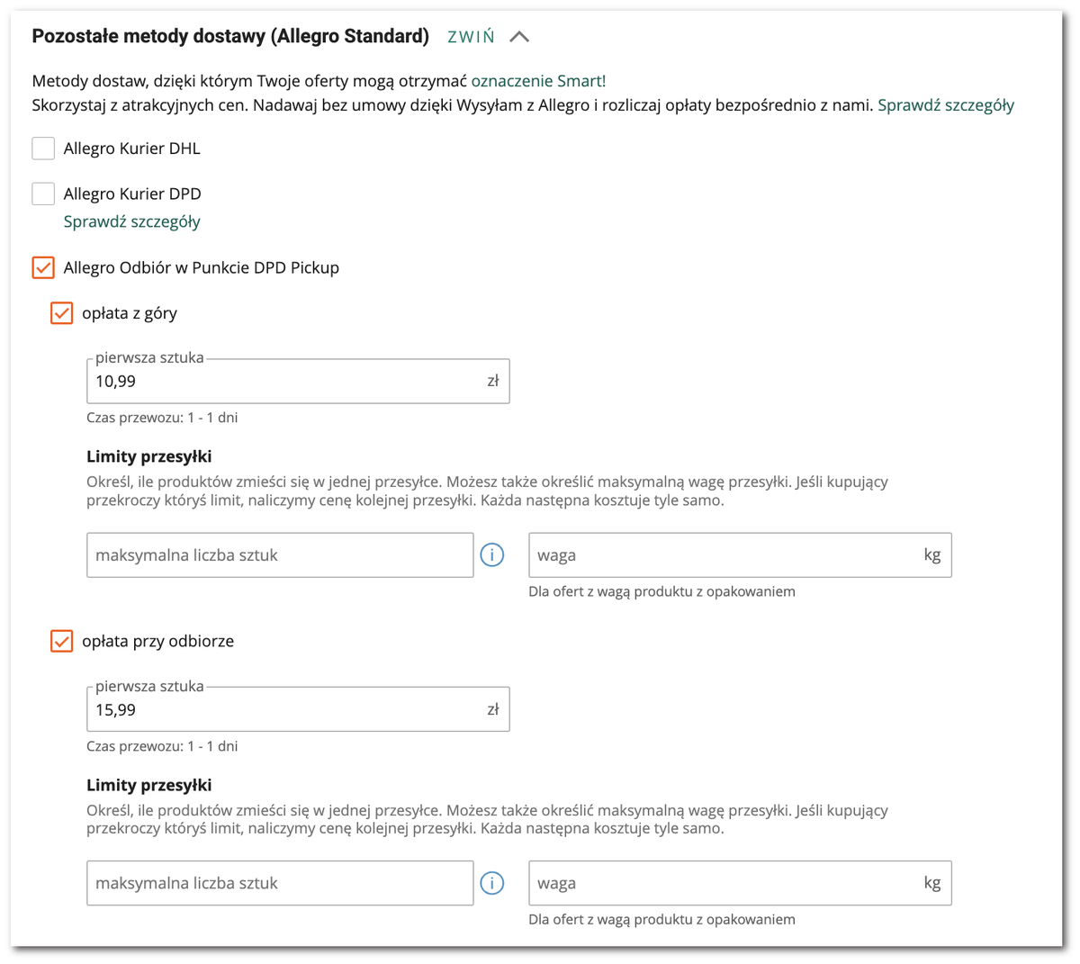The width and height of the screenshot is (1080, 964).
Task: Collapse section using chevron next to ZWIŃ
Action: (519, 37)
